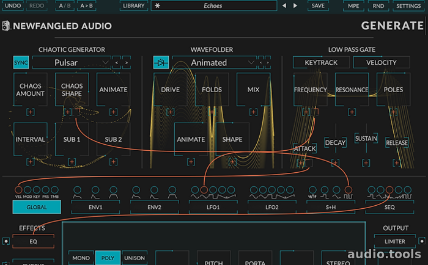The width and height of the screenshot is (428, 265).
Task: Adjust the FREQUENCY control in Low Pass Gate
Action: pos(311,90)
